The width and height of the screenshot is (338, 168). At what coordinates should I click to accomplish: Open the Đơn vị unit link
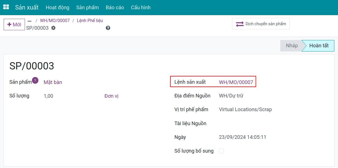pos(112,96)
